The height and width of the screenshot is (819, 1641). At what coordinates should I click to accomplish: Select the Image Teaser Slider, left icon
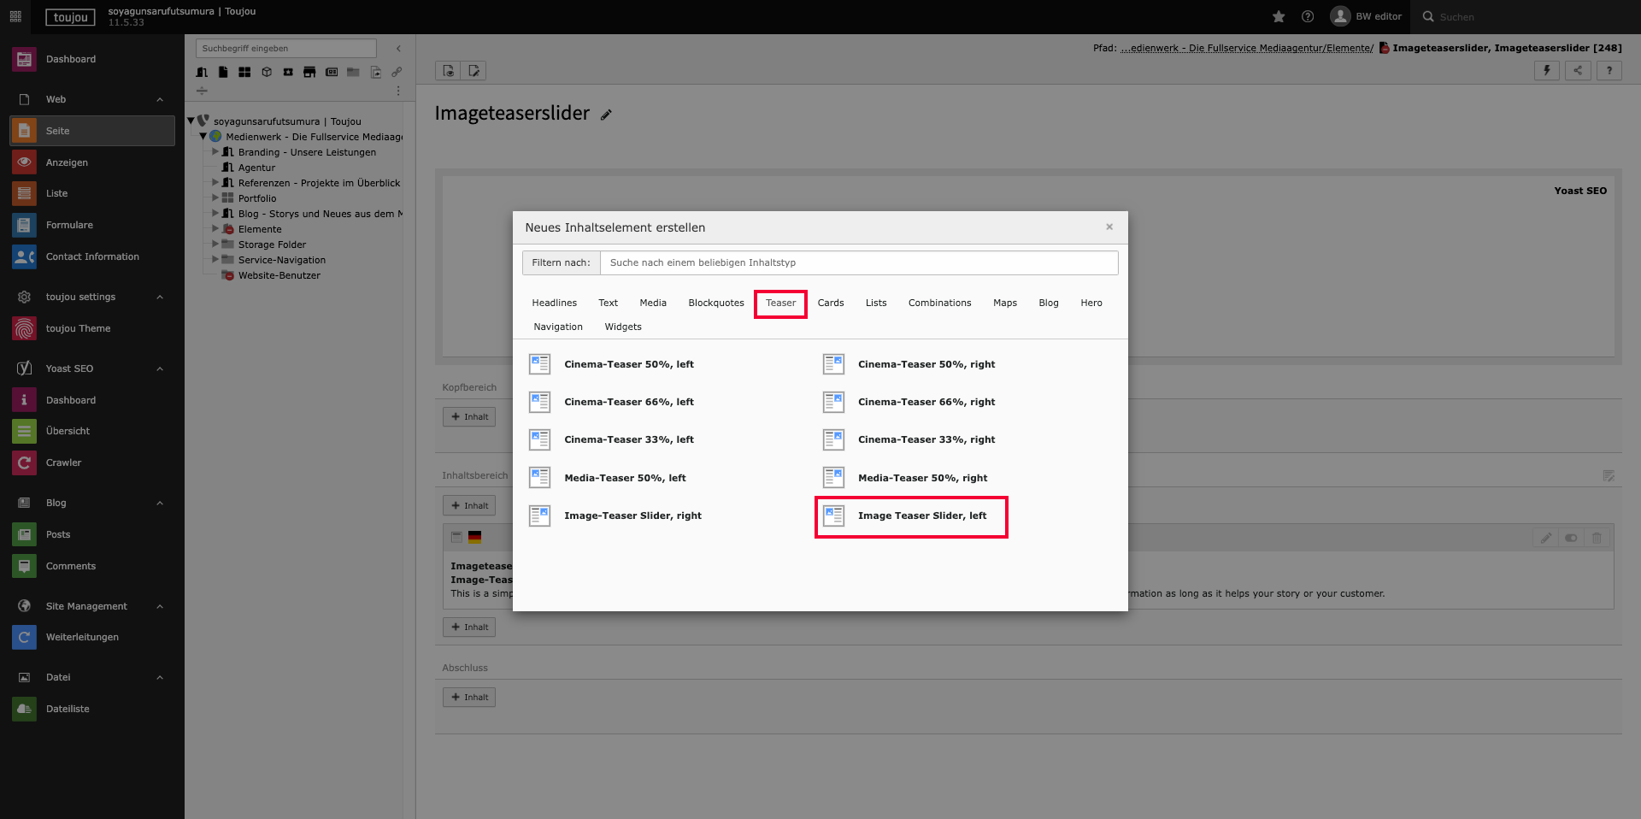coord(833,516)
